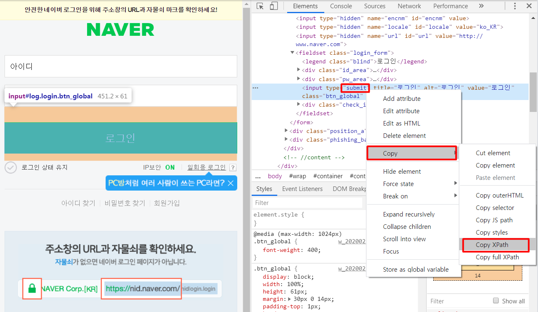The image size is (538, 312).
Task: Open the 회원가입 link
Action: click(x=167, y=203)
